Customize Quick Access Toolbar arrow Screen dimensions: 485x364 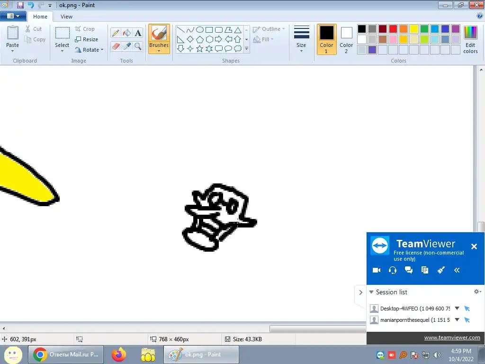50,5
